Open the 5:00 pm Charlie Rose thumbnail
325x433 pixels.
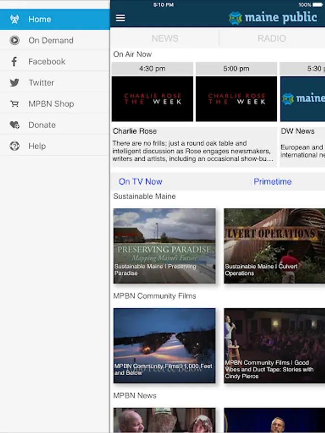pyautogui.click(x=236, y=99)
